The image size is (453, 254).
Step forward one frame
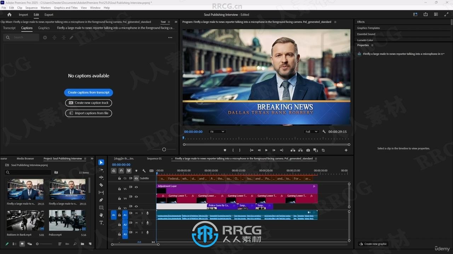click(274, 150)
